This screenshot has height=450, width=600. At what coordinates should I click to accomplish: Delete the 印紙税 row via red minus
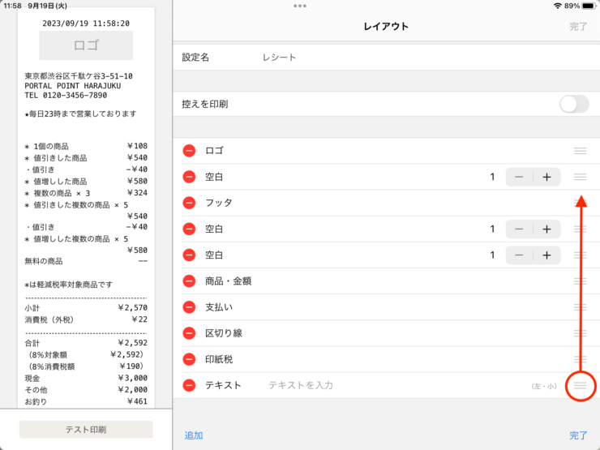pos(189,359)
